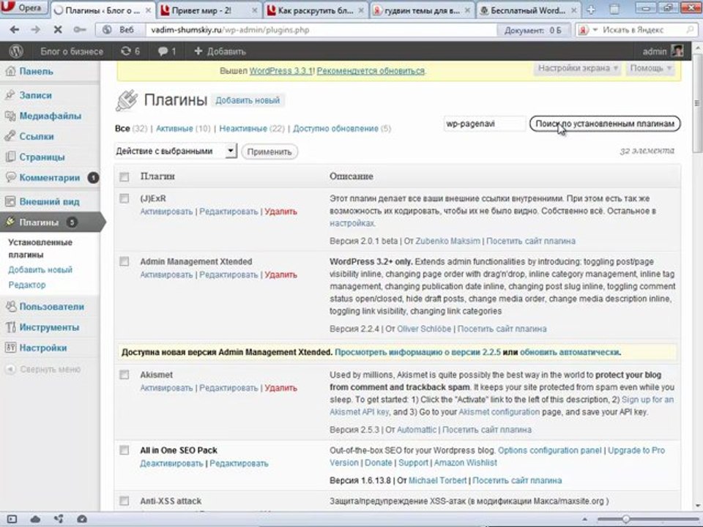Go back with browser back arrow

(x=15, y=29)
